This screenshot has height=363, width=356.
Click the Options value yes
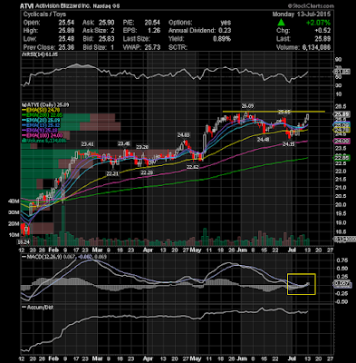226,23
